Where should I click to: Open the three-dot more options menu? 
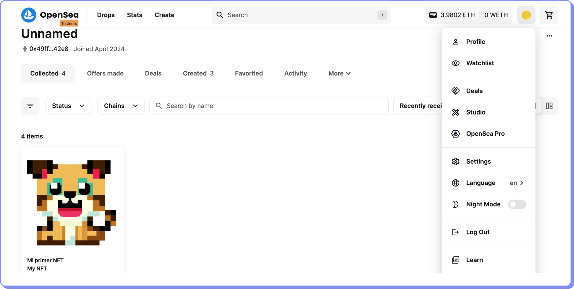click(x=549, y=36)
